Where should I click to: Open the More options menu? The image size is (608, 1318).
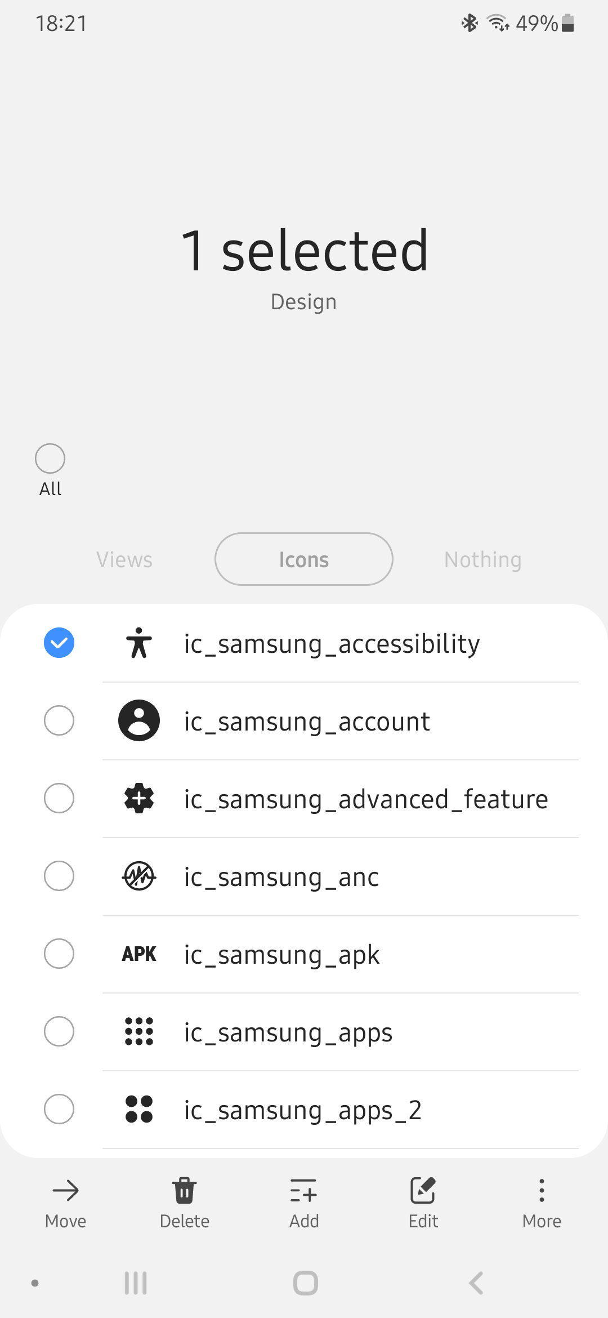542,1191
